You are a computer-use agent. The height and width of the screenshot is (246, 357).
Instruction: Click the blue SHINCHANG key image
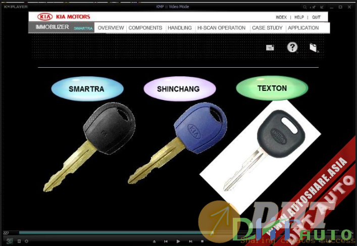(x=177, y=142)
